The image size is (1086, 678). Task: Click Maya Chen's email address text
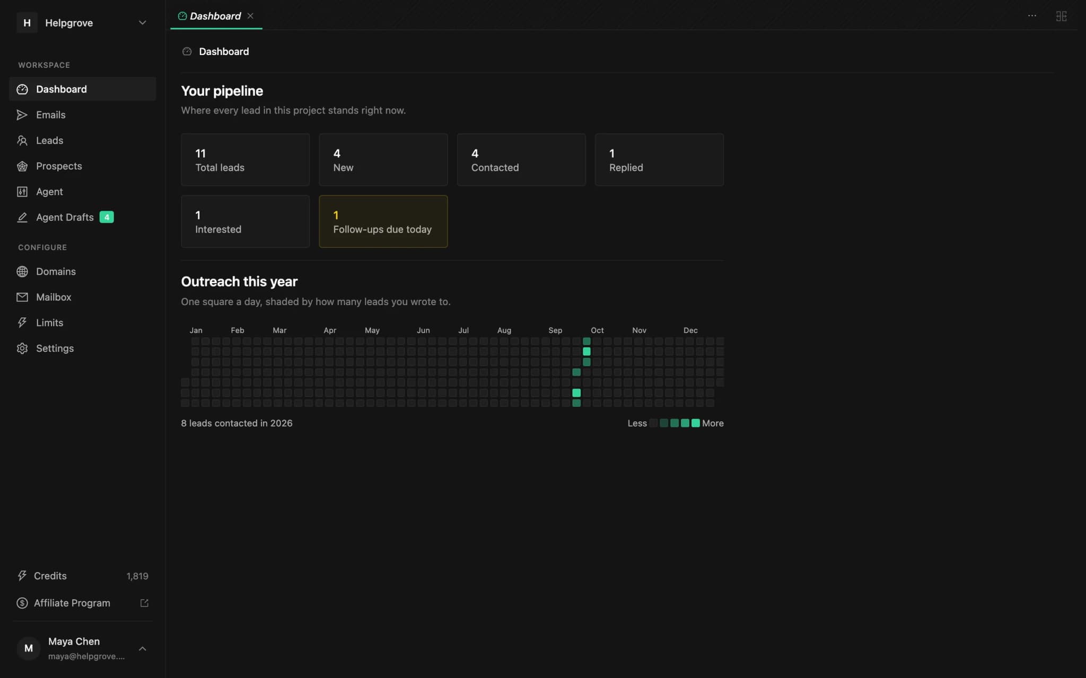86,656
